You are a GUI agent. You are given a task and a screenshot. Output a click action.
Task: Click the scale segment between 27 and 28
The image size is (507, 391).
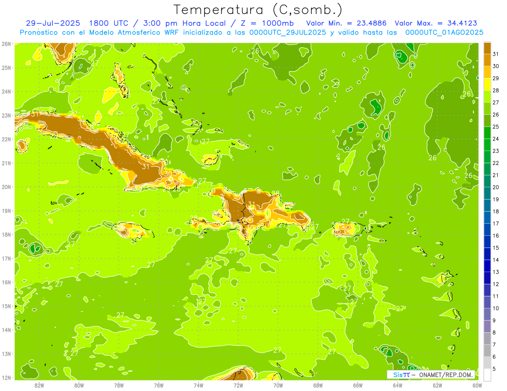[x=487, y=96]
